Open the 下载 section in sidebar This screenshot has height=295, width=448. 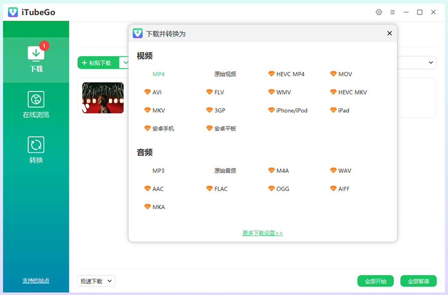pyautogui.click(x=36, y=60)
